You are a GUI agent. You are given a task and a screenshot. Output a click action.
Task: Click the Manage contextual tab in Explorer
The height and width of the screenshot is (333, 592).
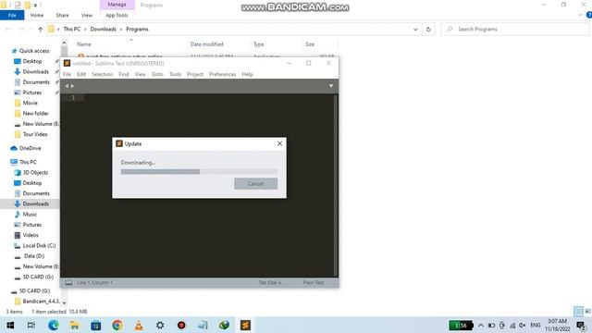click(117, 5)
